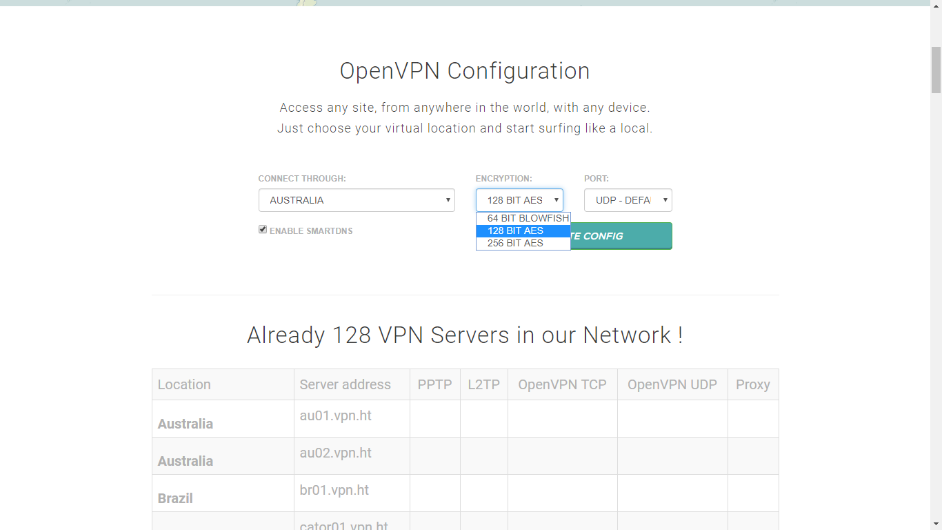Click the OpenVPN TCP column header
This screenshot has height=530, width=942.
click(563, 384)
